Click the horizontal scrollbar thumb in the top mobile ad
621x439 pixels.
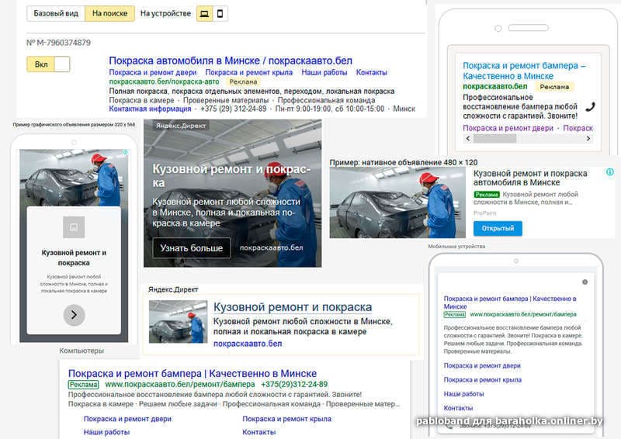pos(494,138)
